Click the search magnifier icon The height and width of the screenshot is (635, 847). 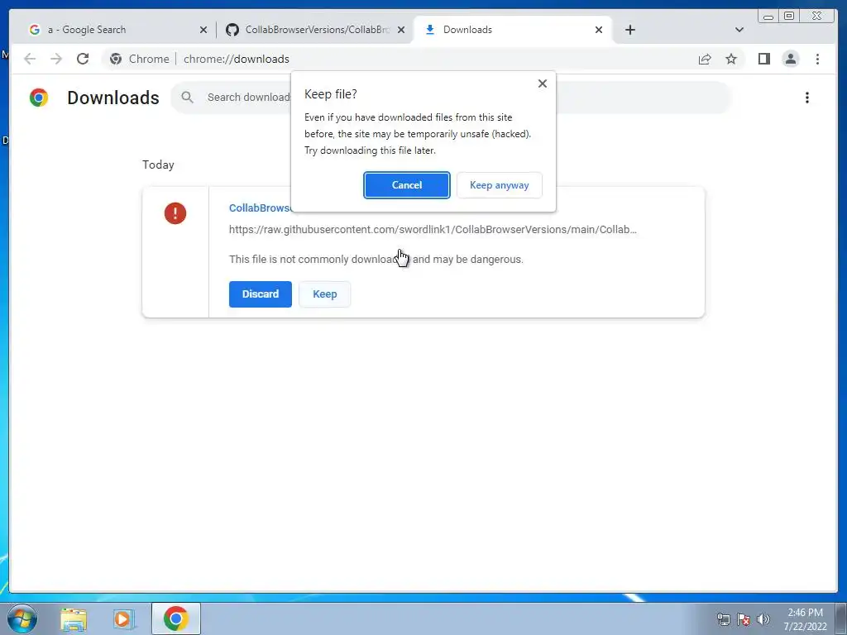[188, 98]
